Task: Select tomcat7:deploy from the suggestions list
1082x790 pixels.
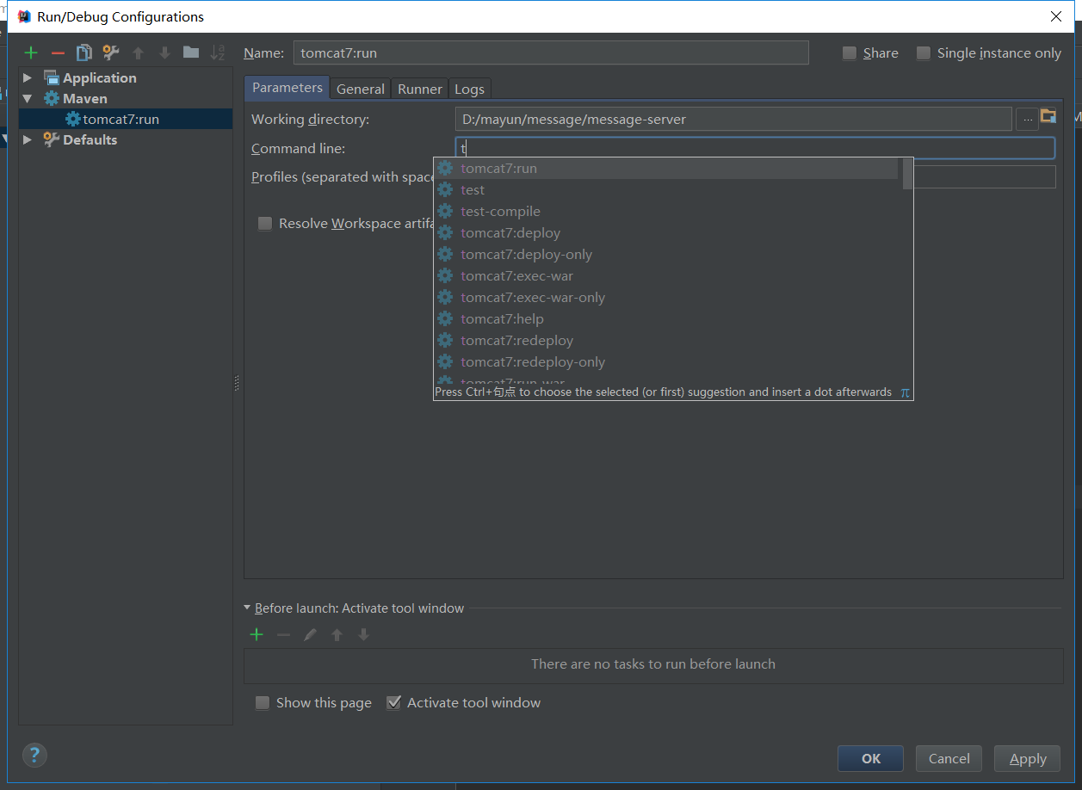Action: click(510, 232)
